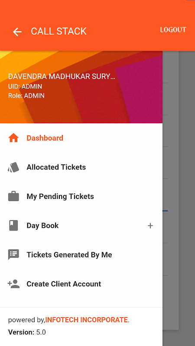
Task: Click the CALL STACK title
Action: point(58,31)
